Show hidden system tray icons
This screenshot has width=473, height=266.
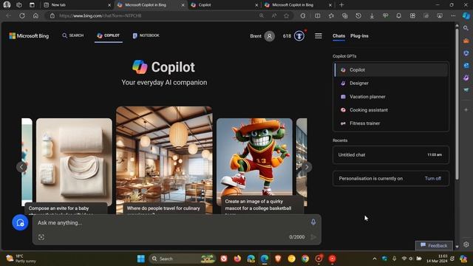375,259
